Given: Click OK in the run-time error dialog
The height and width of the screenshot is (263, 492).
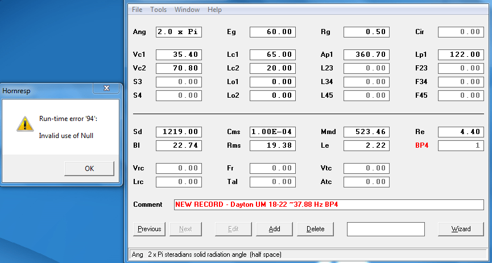Looking at the screenshot, I should [x=89, y=169].
